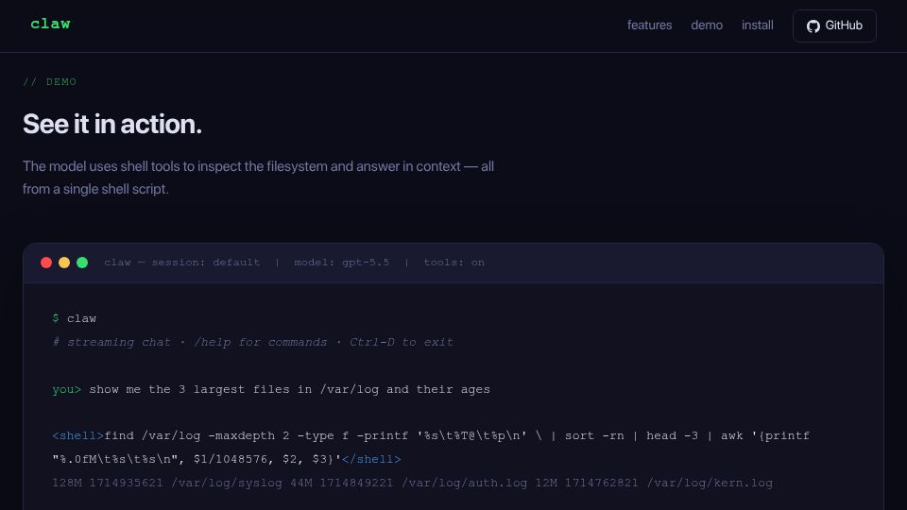Click 'tools: on' in terminal title
This screenshot has height=510, width=907.
[453, 263]
